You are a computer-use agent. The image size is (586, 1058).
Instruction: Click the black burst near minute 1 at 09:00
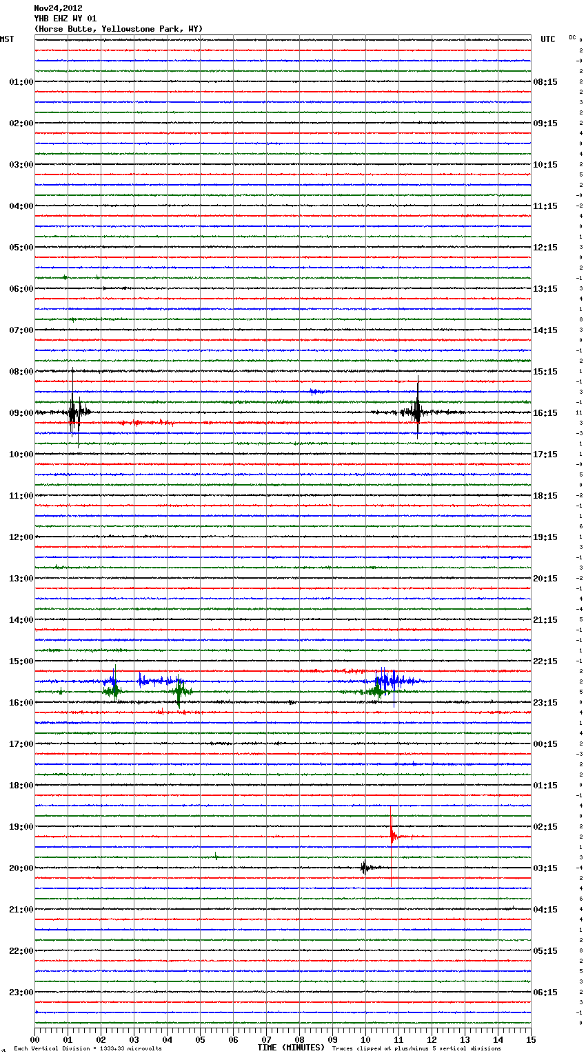(74, 413)
